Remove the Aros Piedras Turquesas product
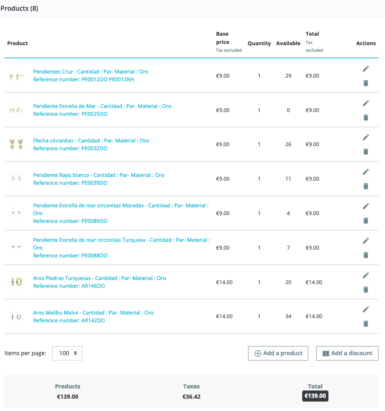The width and height of the screenshot is (385, 411). coord(366,289)
